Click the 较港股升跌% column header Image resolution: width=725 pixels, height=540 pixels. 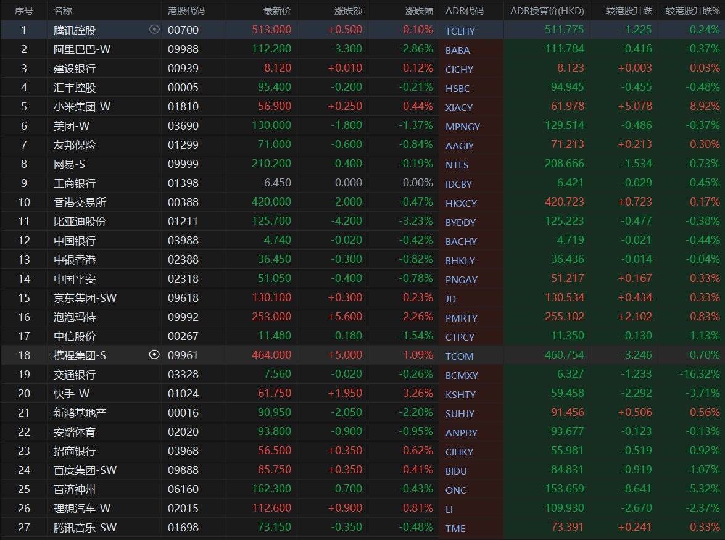tap(693, 10)
